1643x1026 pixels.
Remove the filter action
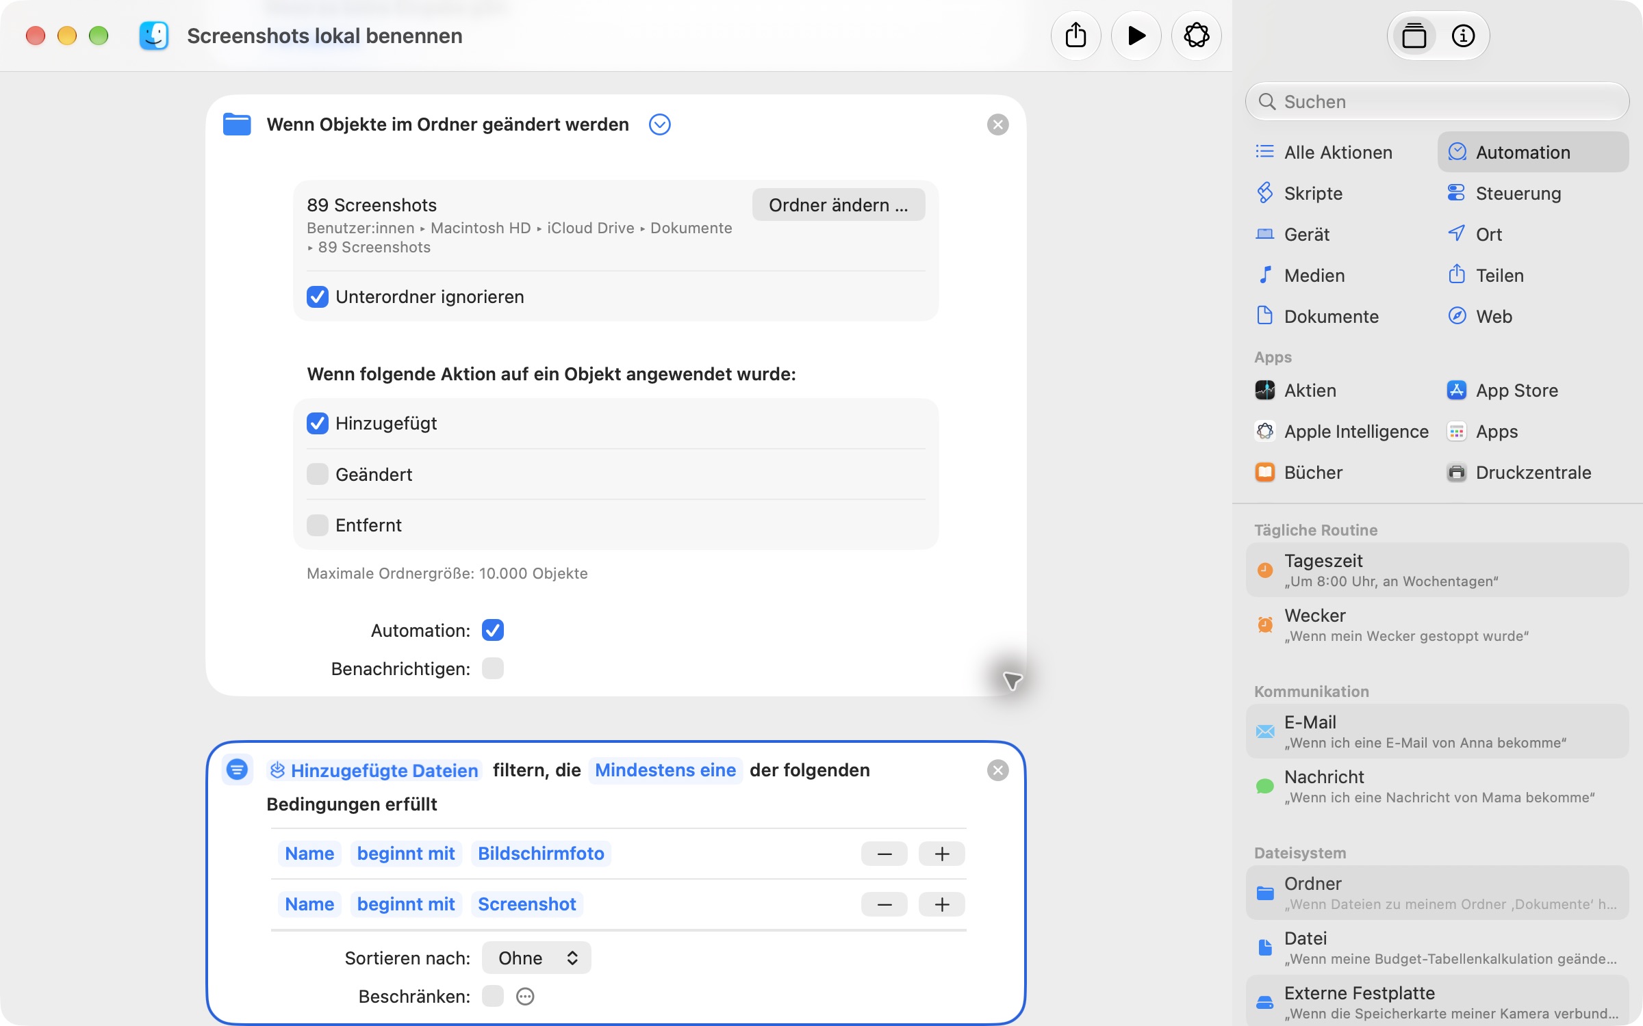point(997,770)
